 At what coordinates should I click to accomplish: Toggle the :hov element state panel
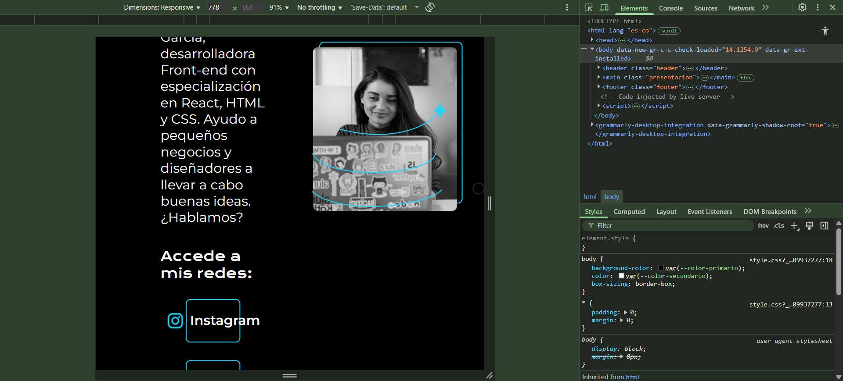pos(763,226)
